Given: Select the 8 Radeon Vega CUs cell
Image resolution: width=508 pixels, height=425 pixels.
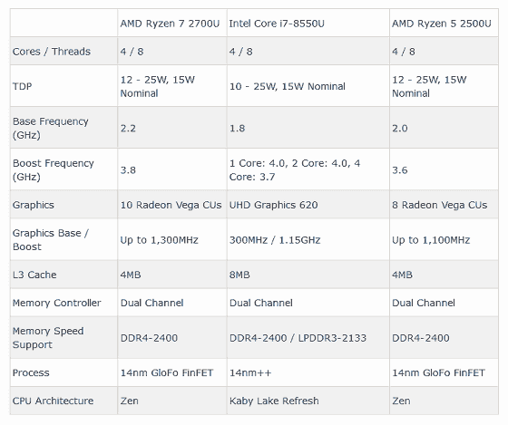Looking at the screenshot, I should click(x=444, y=205).
